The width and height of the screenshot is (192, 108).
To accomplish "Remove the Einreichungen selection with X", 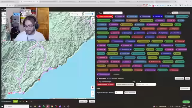I will [x=141, y=82].
